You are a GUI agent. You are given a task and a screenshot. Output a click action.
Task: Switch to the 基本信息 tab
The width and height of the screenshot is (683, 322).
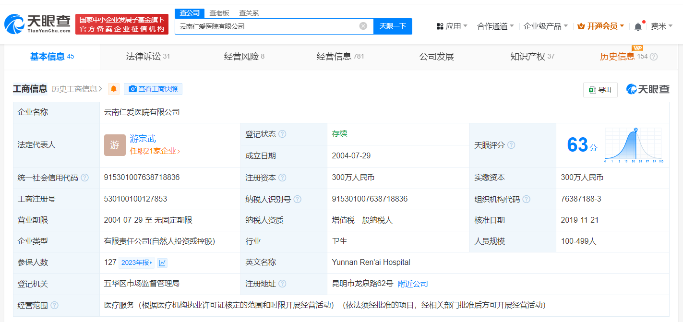pyautogui.click(x=52, y=57)
